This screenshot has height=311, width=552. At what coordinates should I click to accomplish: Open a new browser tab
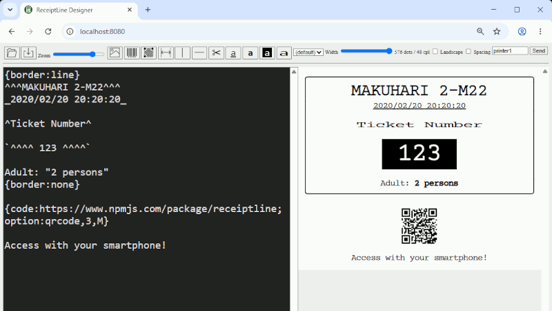pos(148,10)
